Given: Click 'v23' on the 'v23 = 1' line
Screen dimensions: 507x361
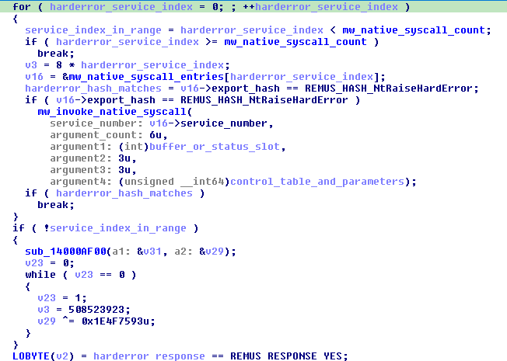Looking at the screenshot, I should coord(47,297).
